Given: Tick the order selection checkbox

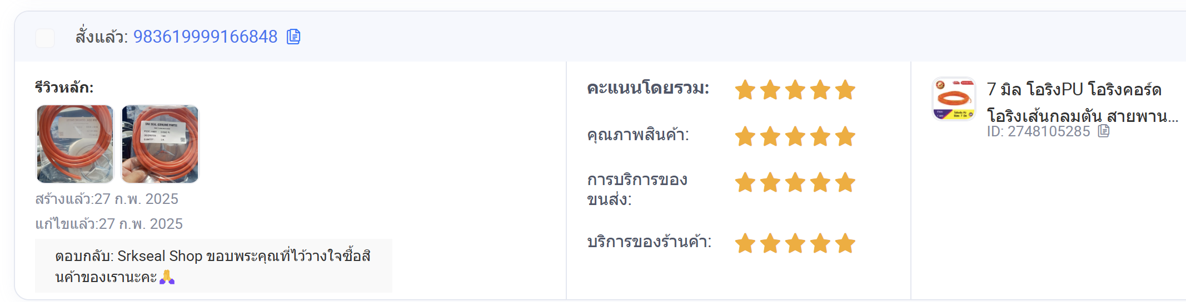Looking at the screenshot, I should [45, 38].
